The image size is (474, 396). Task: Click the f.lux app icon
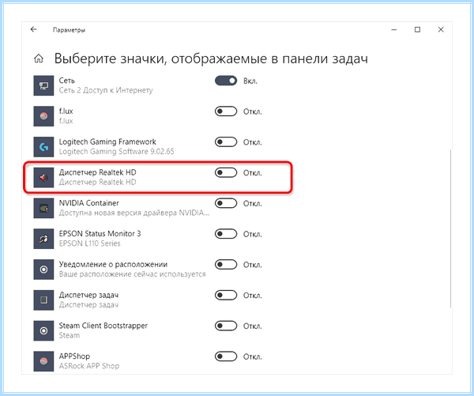[x=43, y=116]
